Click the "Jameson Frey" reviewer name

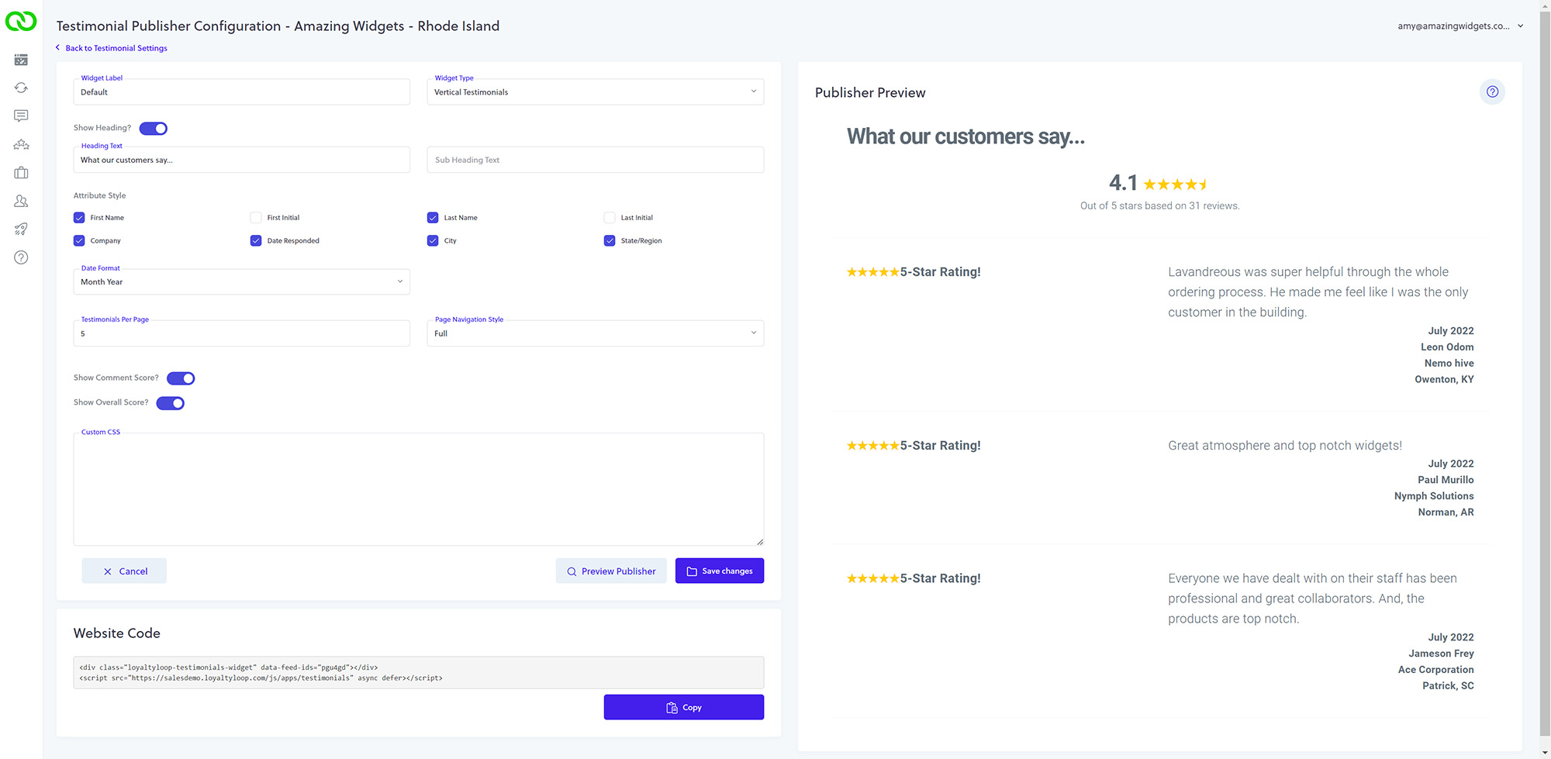[x=1441, y=654]
